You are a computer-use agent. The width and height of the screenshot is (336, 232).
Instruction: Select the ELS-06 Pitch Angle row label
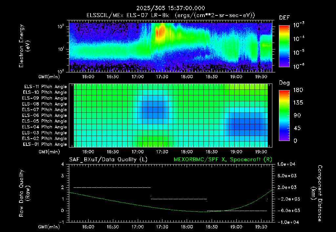45,115
